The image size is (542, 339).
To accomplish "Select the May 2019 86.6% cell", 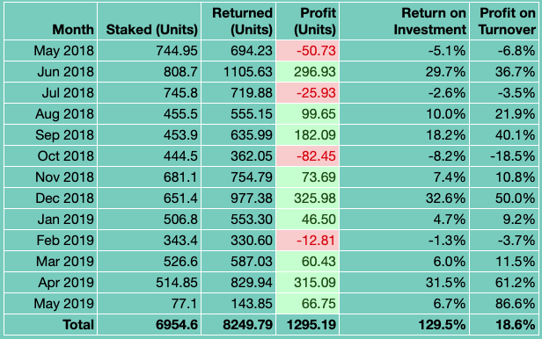I will click(503, 304).
